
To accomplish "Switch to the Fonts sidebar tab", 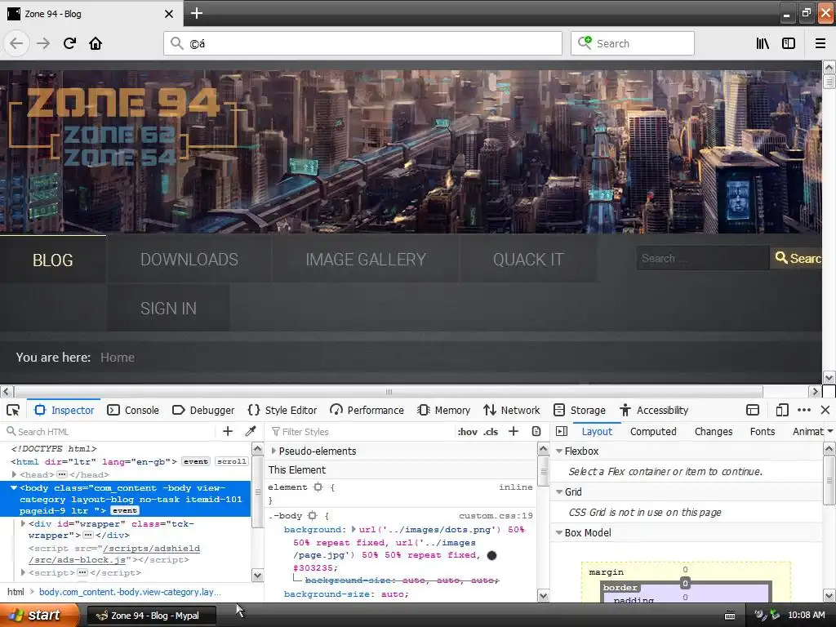I will [x=763, y=431].
